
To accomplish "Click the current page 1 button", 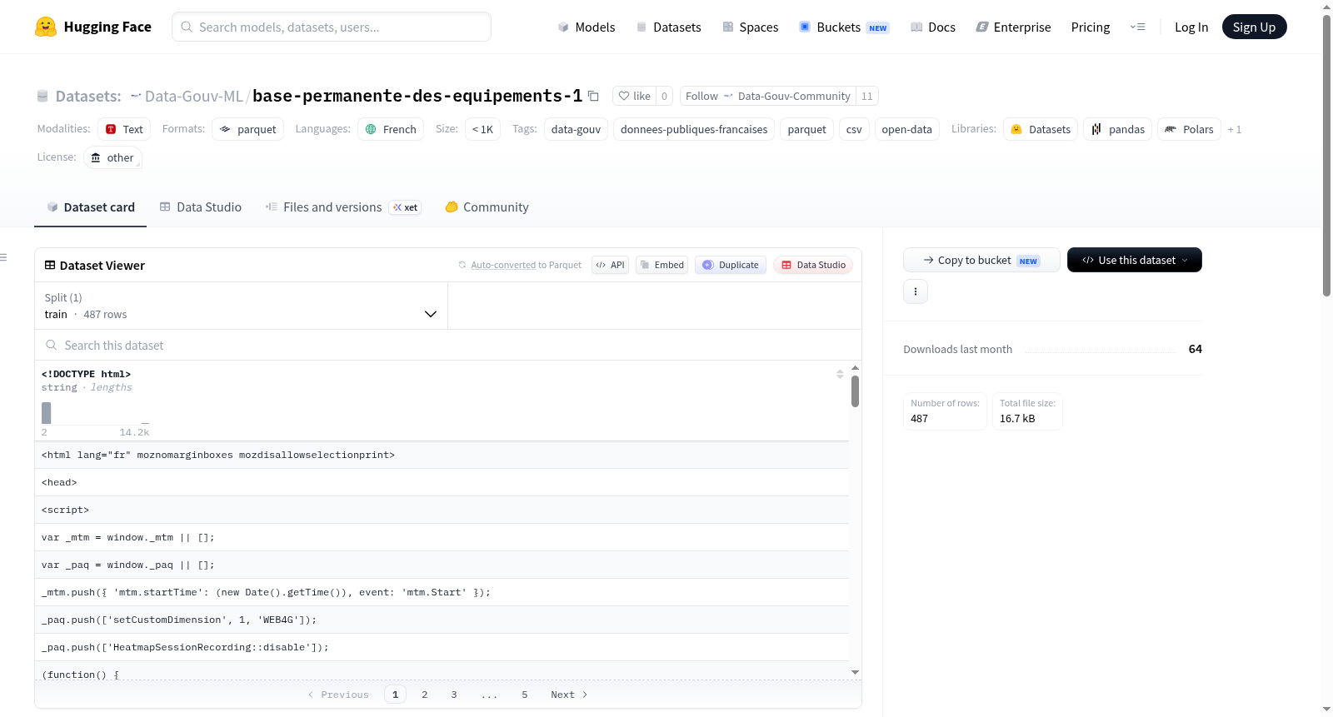I will pyautogui.click(x=395, y=695).
